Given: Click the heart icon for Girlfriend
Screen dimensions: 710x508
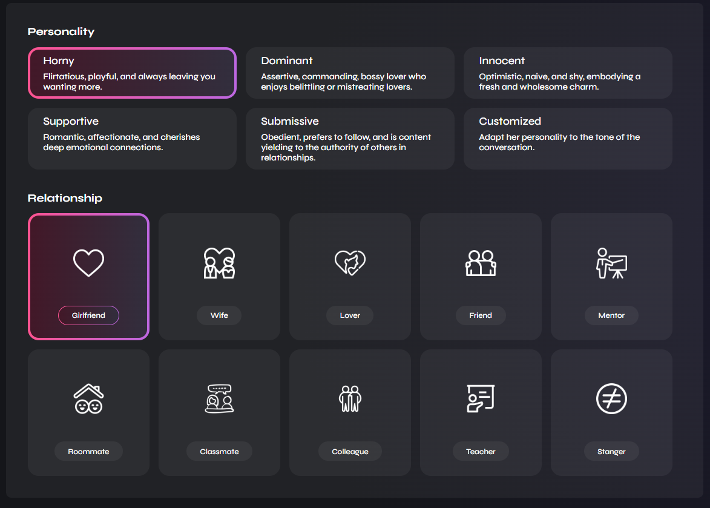Looking at the screenshot, I should (x=88, y=263).
